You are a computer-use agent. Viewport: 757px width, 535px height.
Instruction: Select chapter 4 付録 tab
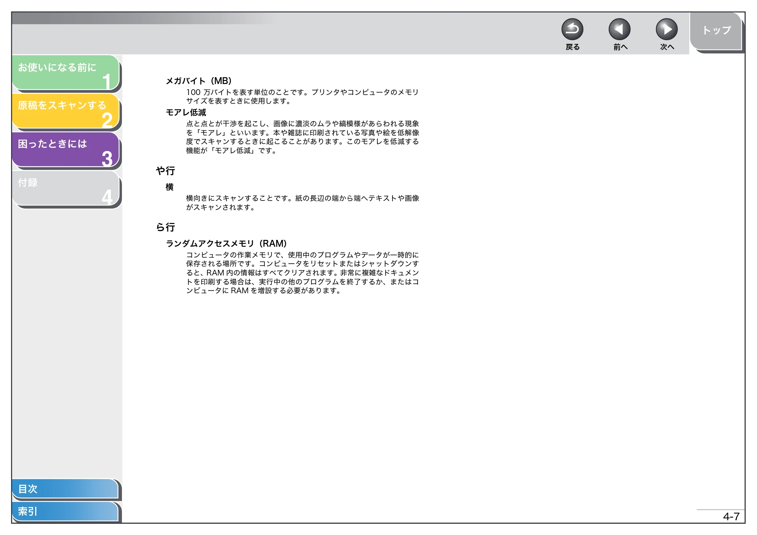[66, 188]
